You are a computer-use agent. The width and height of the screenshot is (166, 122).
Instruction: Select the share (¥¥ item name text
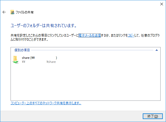click(x=28, y=58)
